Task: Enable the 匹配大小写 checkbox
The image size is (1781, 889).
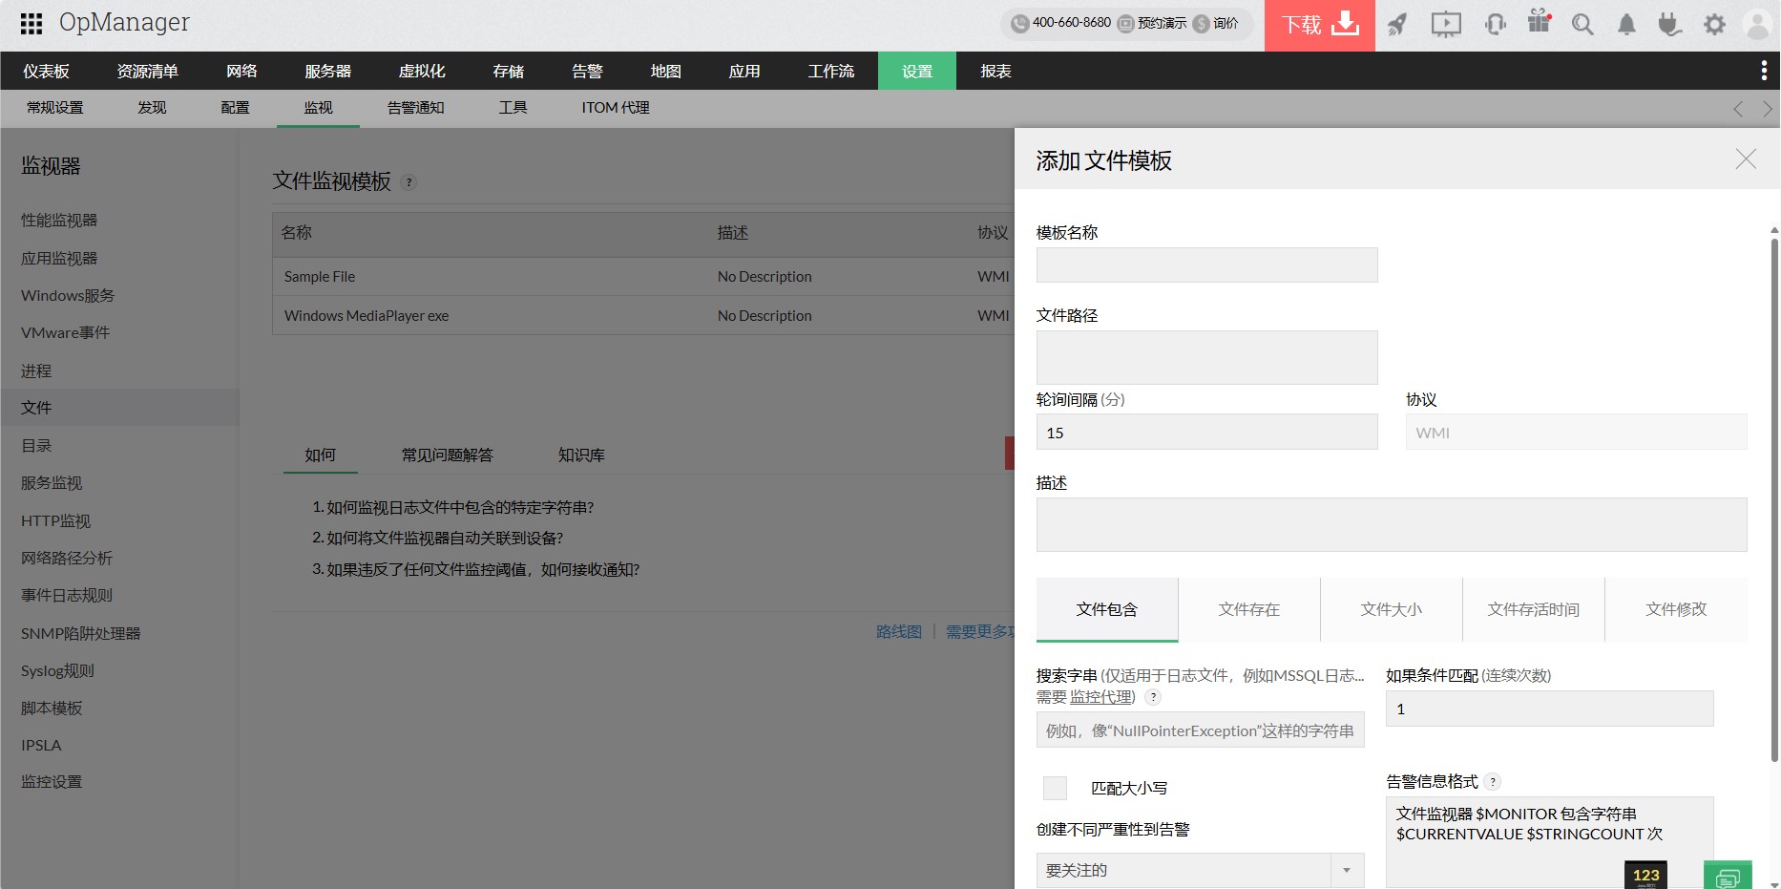Action: click(x=1055, y=788)
